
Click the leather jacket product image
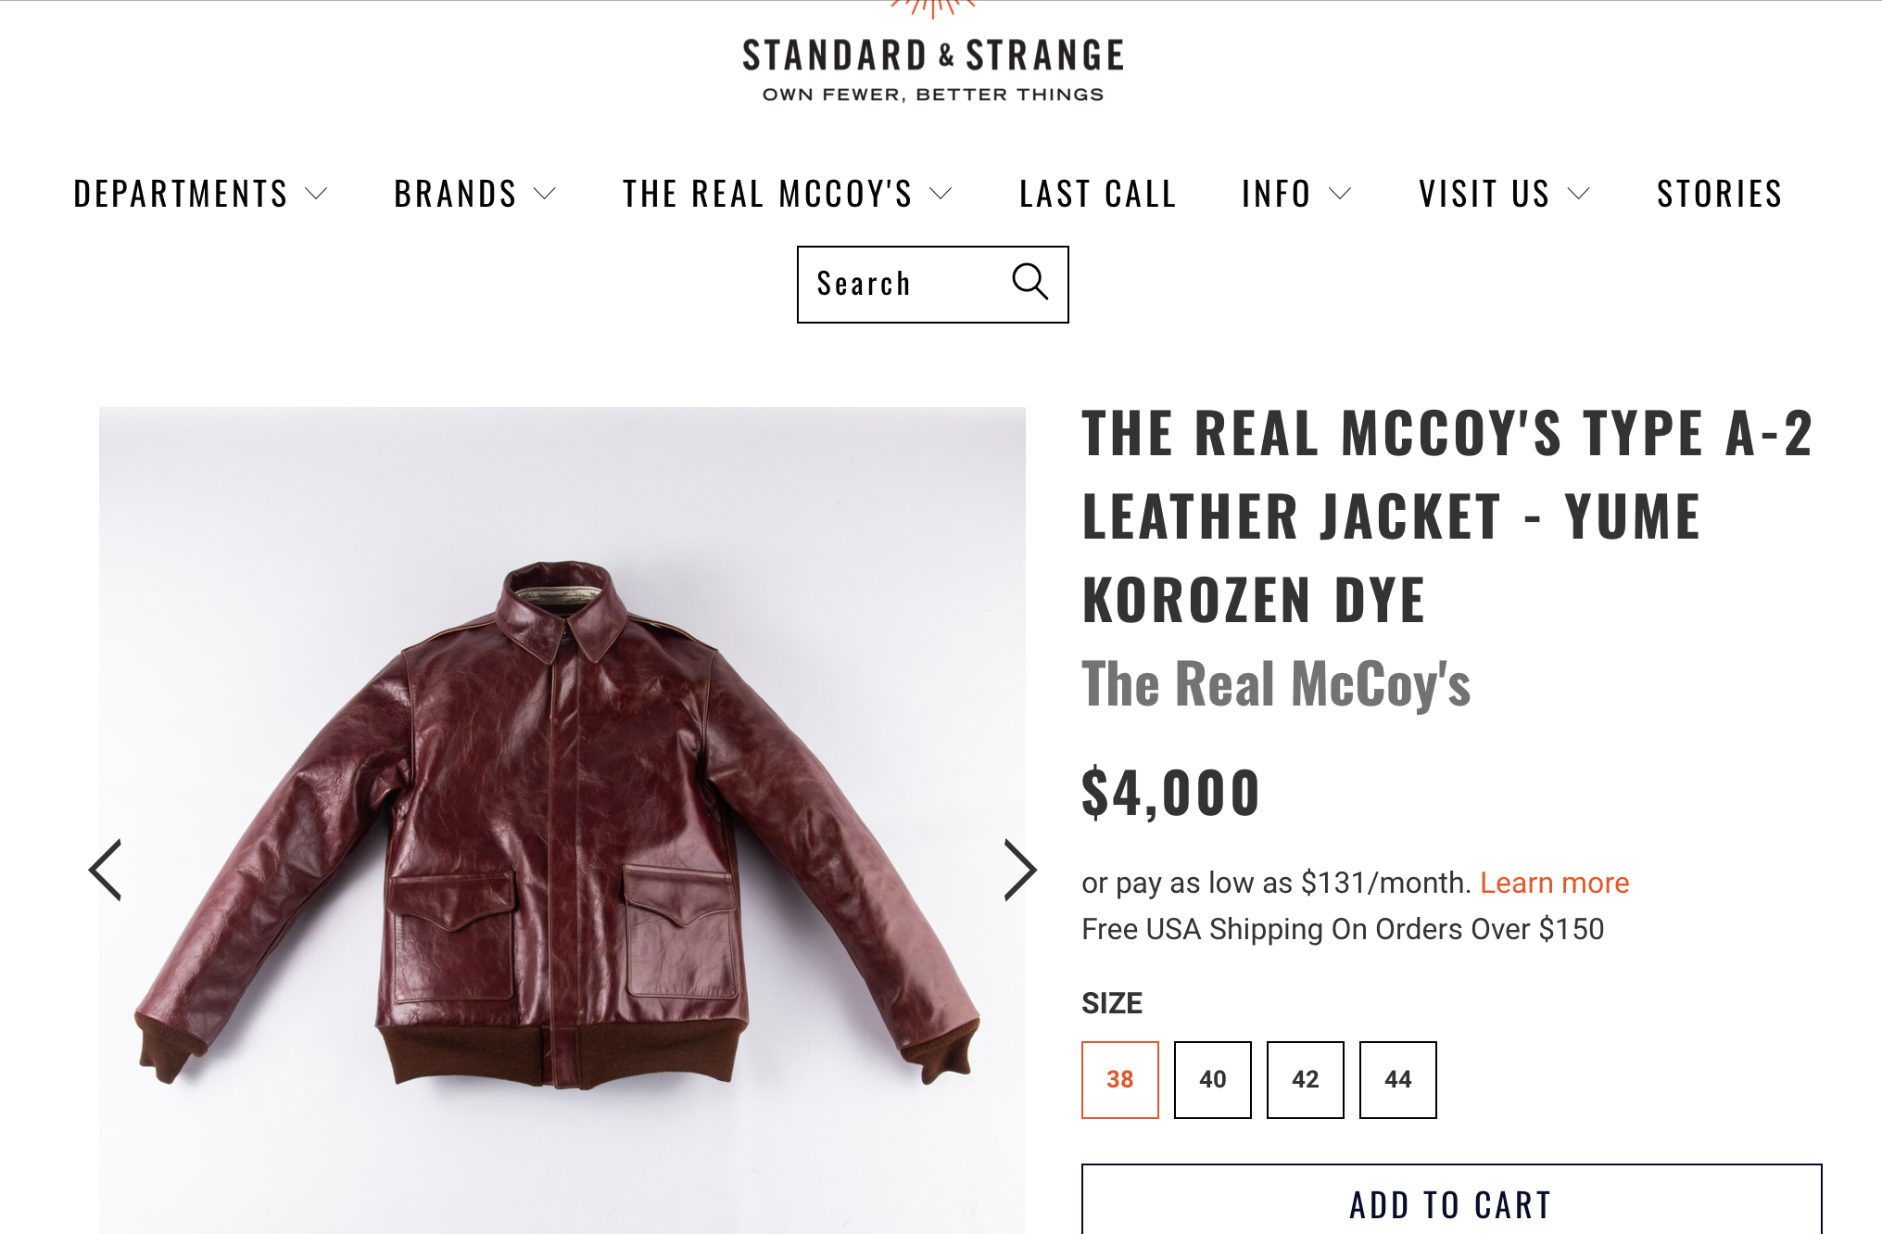[x=562, y=821]
